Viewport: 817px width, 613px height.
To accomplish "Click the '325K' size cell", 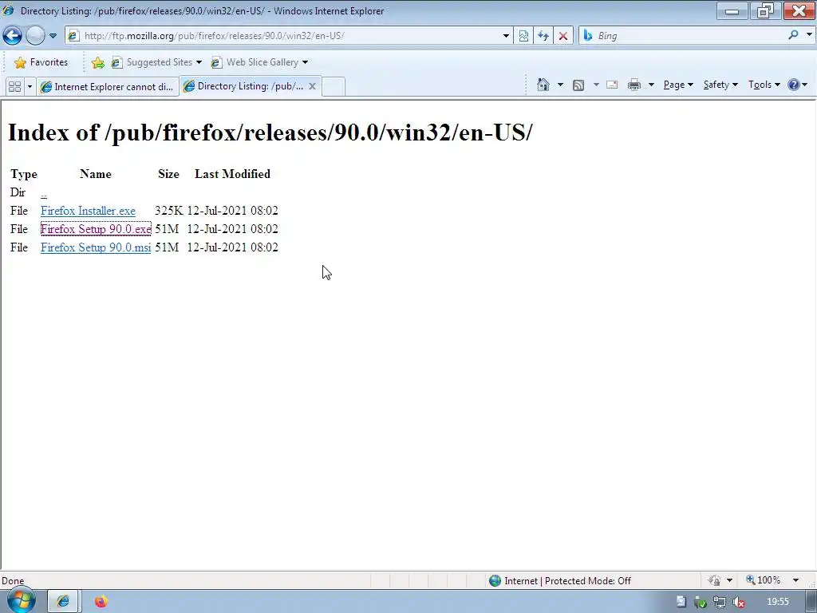I will click(169, 211).
